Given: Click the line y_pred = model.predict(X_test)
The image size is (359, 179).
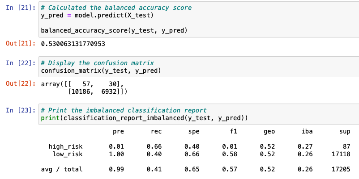Looking at the screenshot, I should (x=97, y=15).
